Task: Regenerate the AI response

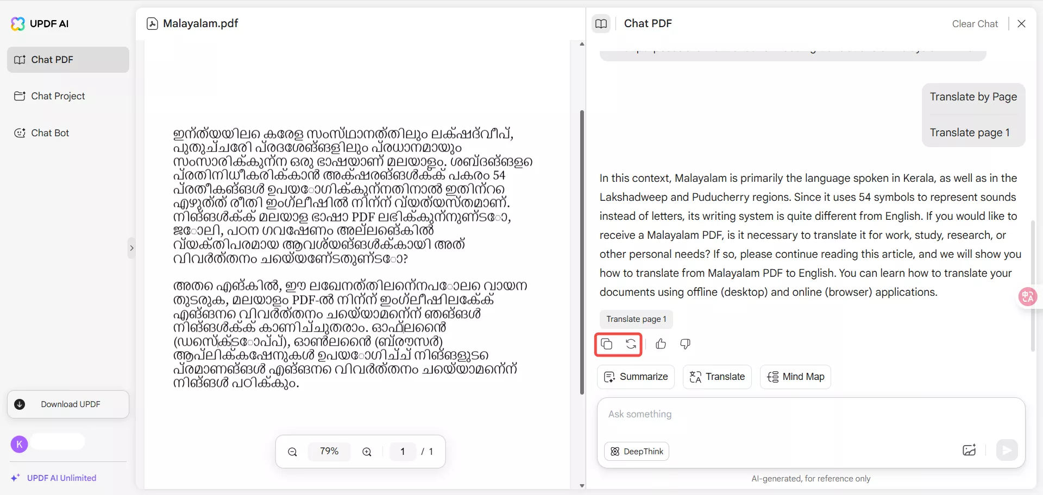Action: (631, 344)
